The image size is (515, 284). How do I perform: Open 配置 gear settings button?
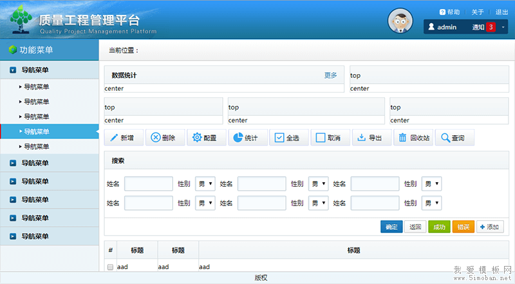(x=205, y=138)
